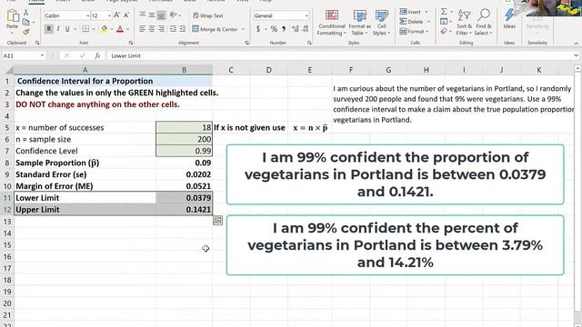
Task: Toggle Merge & Center
Action: 216,29
